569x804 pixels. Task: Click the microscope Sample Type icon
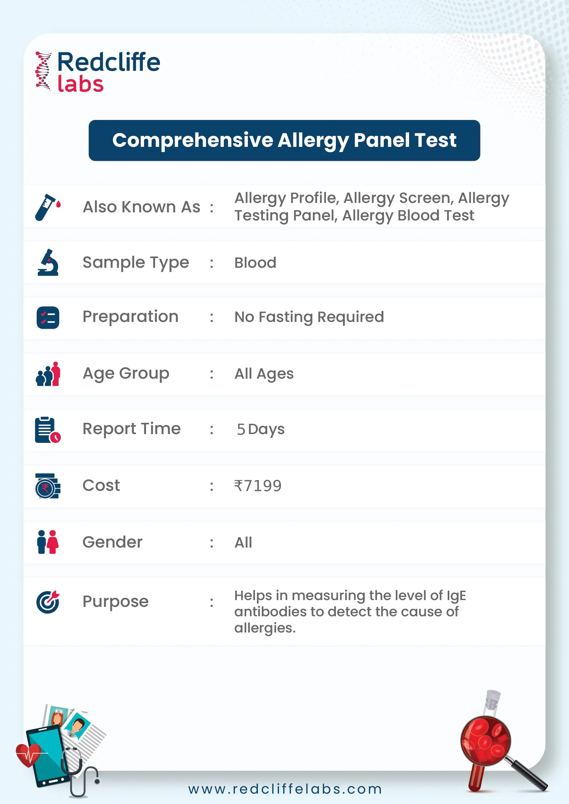(x=48, y=263)
